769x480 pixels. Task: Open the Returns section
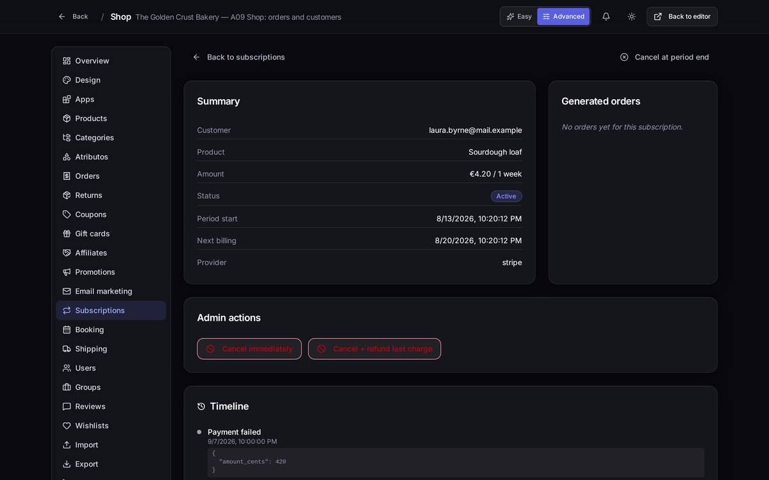(111, 195)
